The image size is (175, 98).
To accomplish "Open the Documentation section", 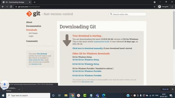I will 34,26.
